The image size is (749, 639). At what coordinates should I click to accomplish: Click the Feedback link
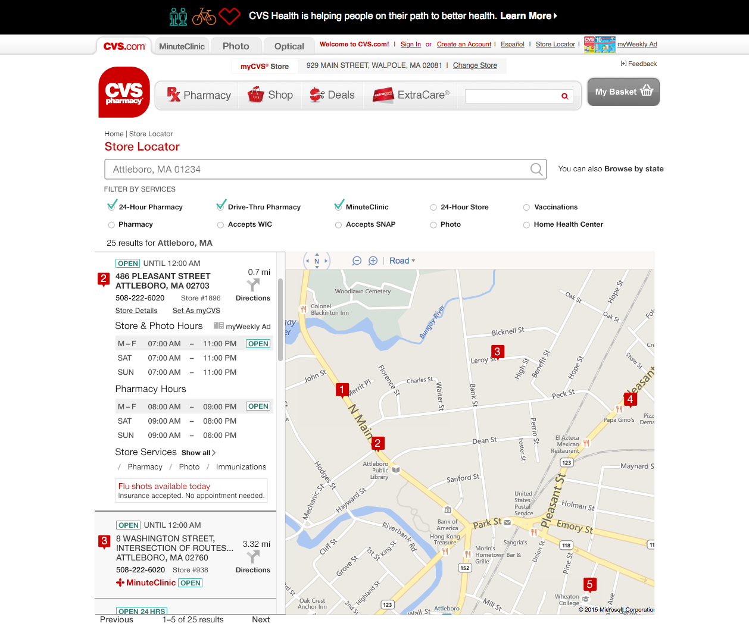[x=639, y=64]
